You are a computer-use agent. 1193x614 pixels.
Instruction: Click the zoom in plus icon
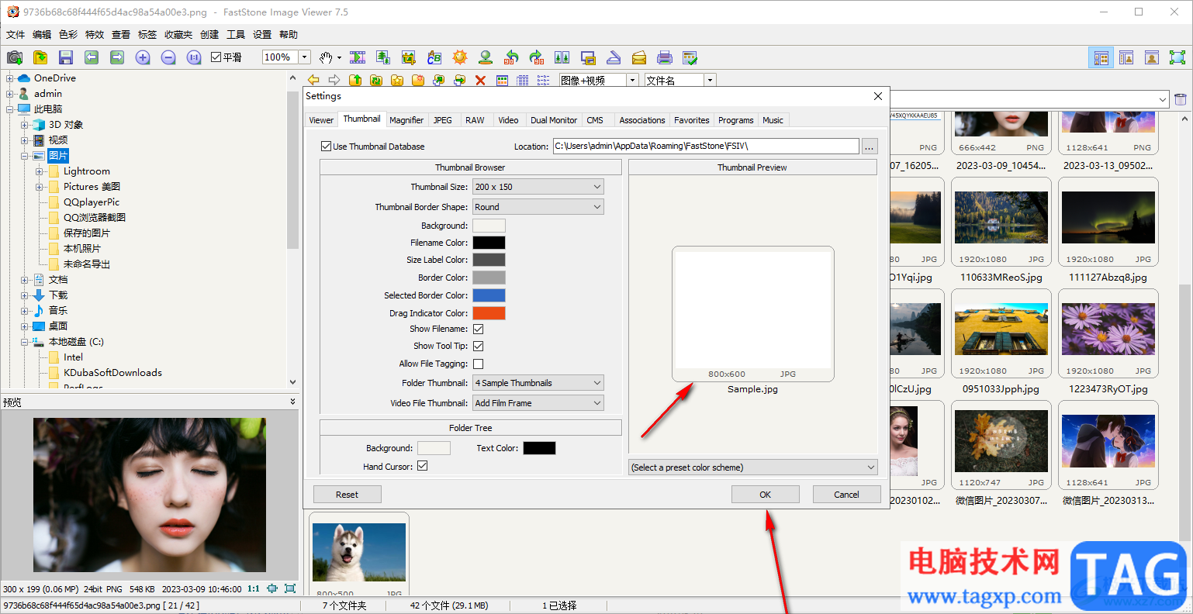[143, 57]
